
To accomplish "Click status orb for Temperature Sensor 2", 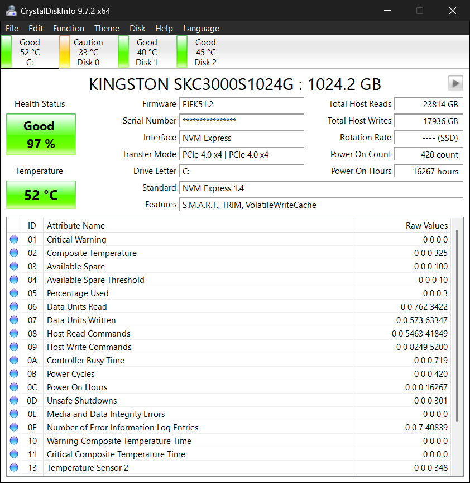I will [x=14, y=467].
